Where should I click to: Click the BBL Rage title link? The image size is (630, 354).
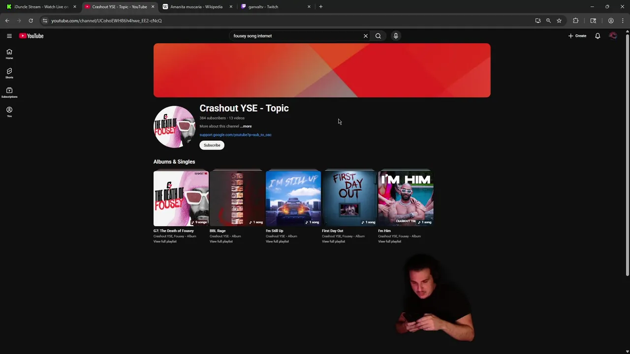click(x=218, y=231)
